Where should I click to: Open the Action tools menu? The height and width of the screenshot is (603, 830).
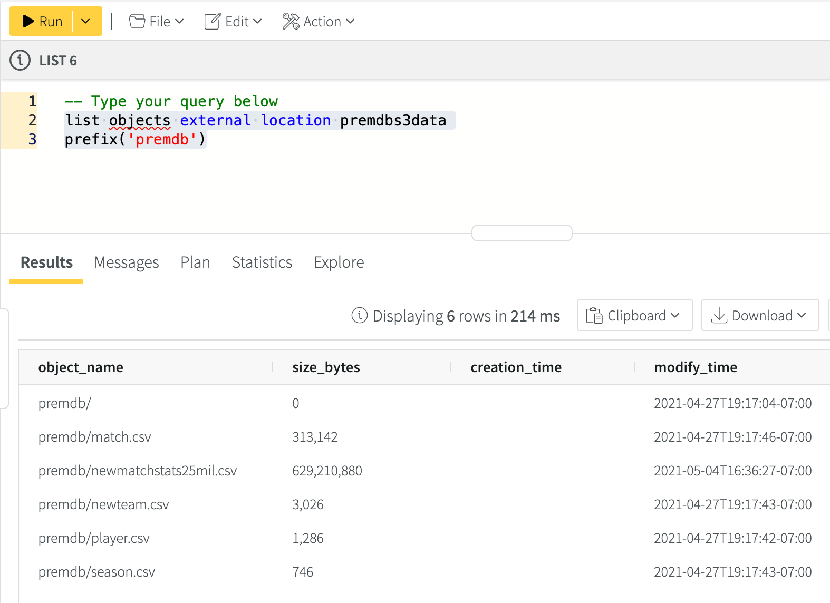[x=318, y=22]
